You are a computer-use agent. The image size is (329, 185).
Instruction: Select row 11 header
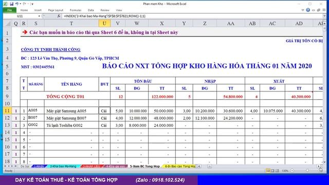click(x=7, y=111)
